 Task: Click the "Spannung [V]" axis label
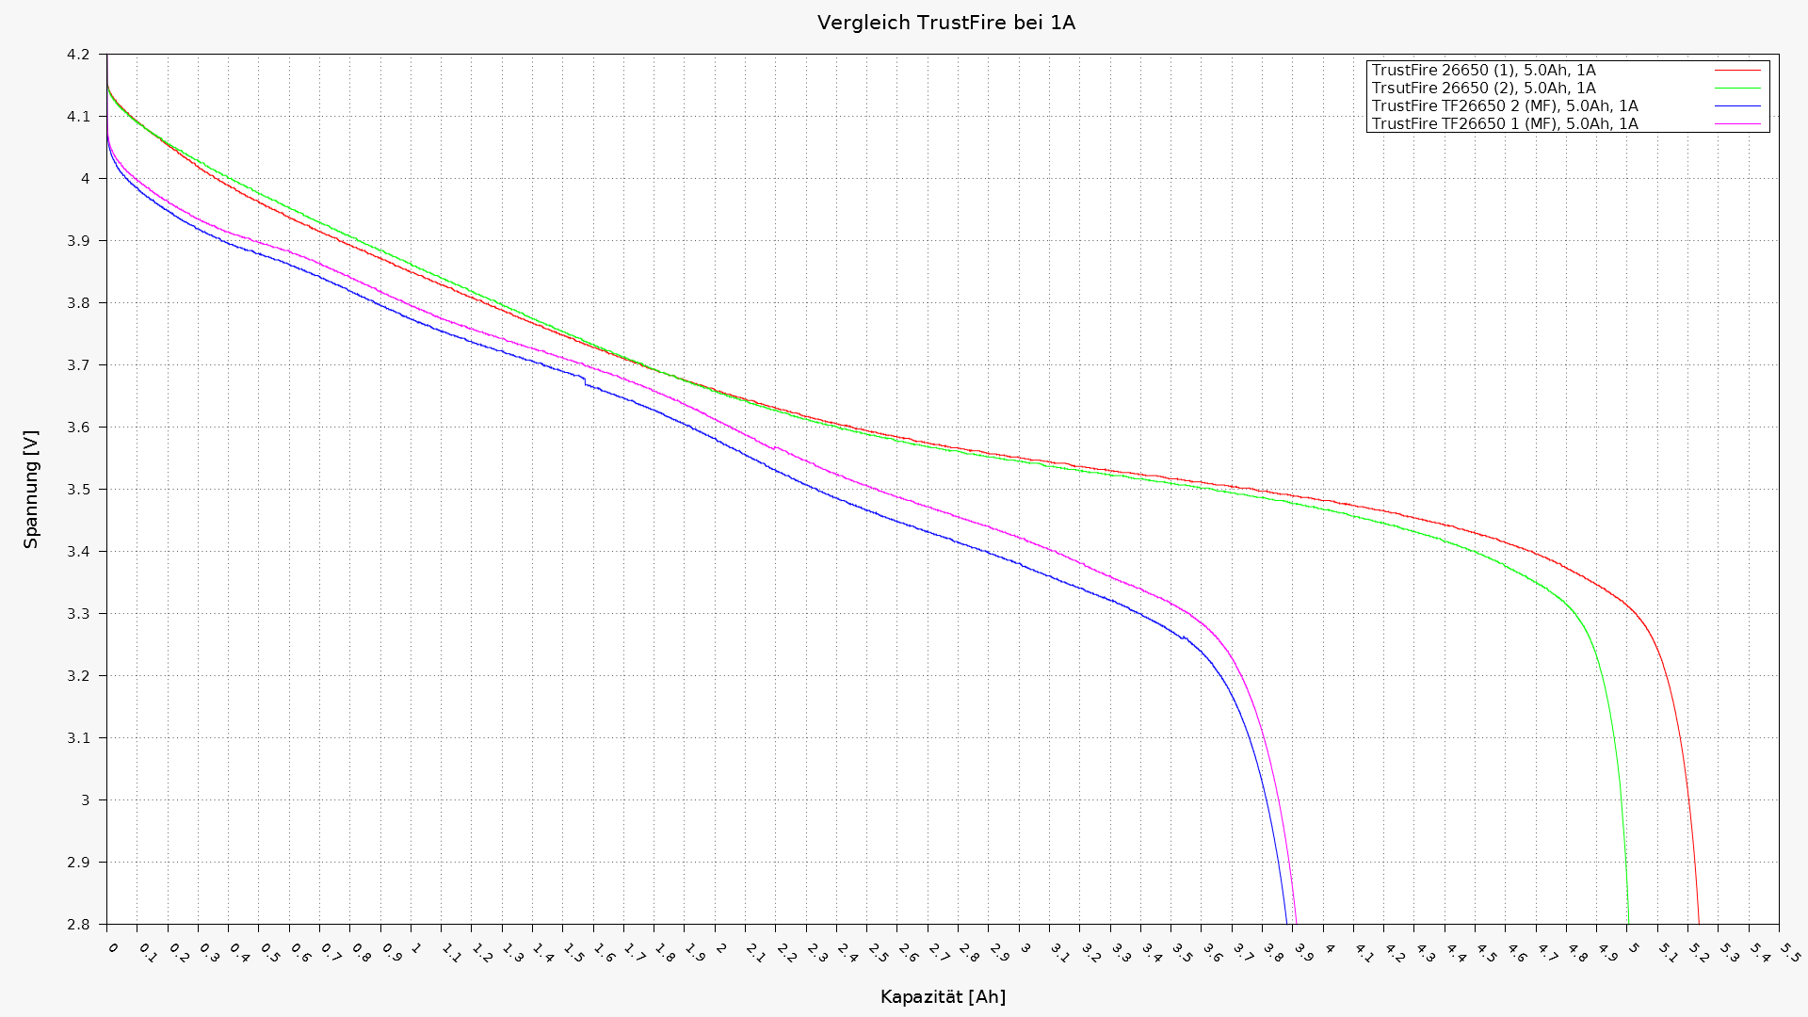coord(32,490)
